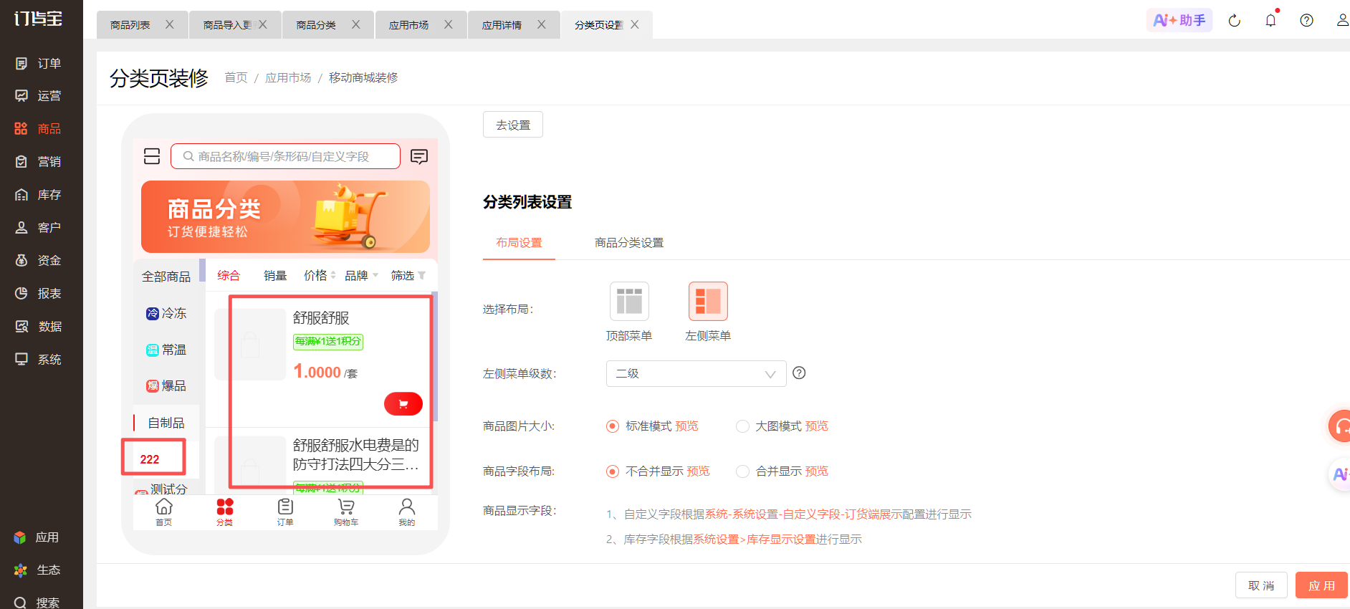The width and height of the screenshot is (1350, 609).
Task: Switch to the 商品分类设置 tab
Action: (x=629, y=243)
